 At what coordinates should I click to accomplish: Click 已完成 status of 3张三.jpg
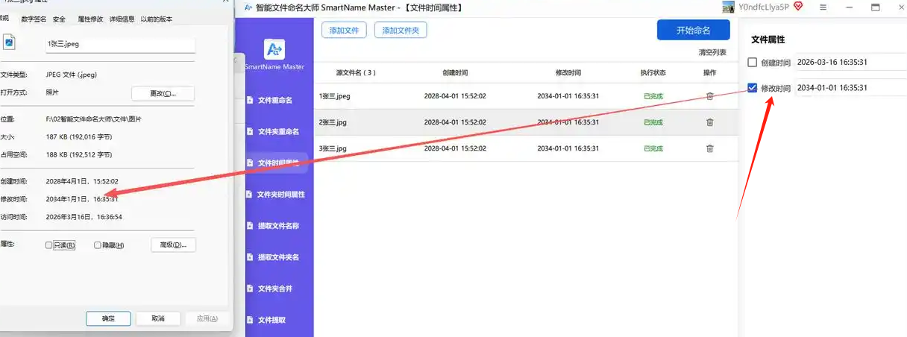(x=653, y=148)
